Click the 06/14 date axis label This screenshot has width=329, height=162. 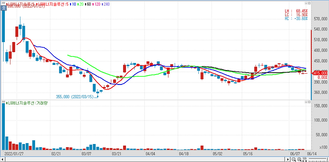(x=311, y=153)
